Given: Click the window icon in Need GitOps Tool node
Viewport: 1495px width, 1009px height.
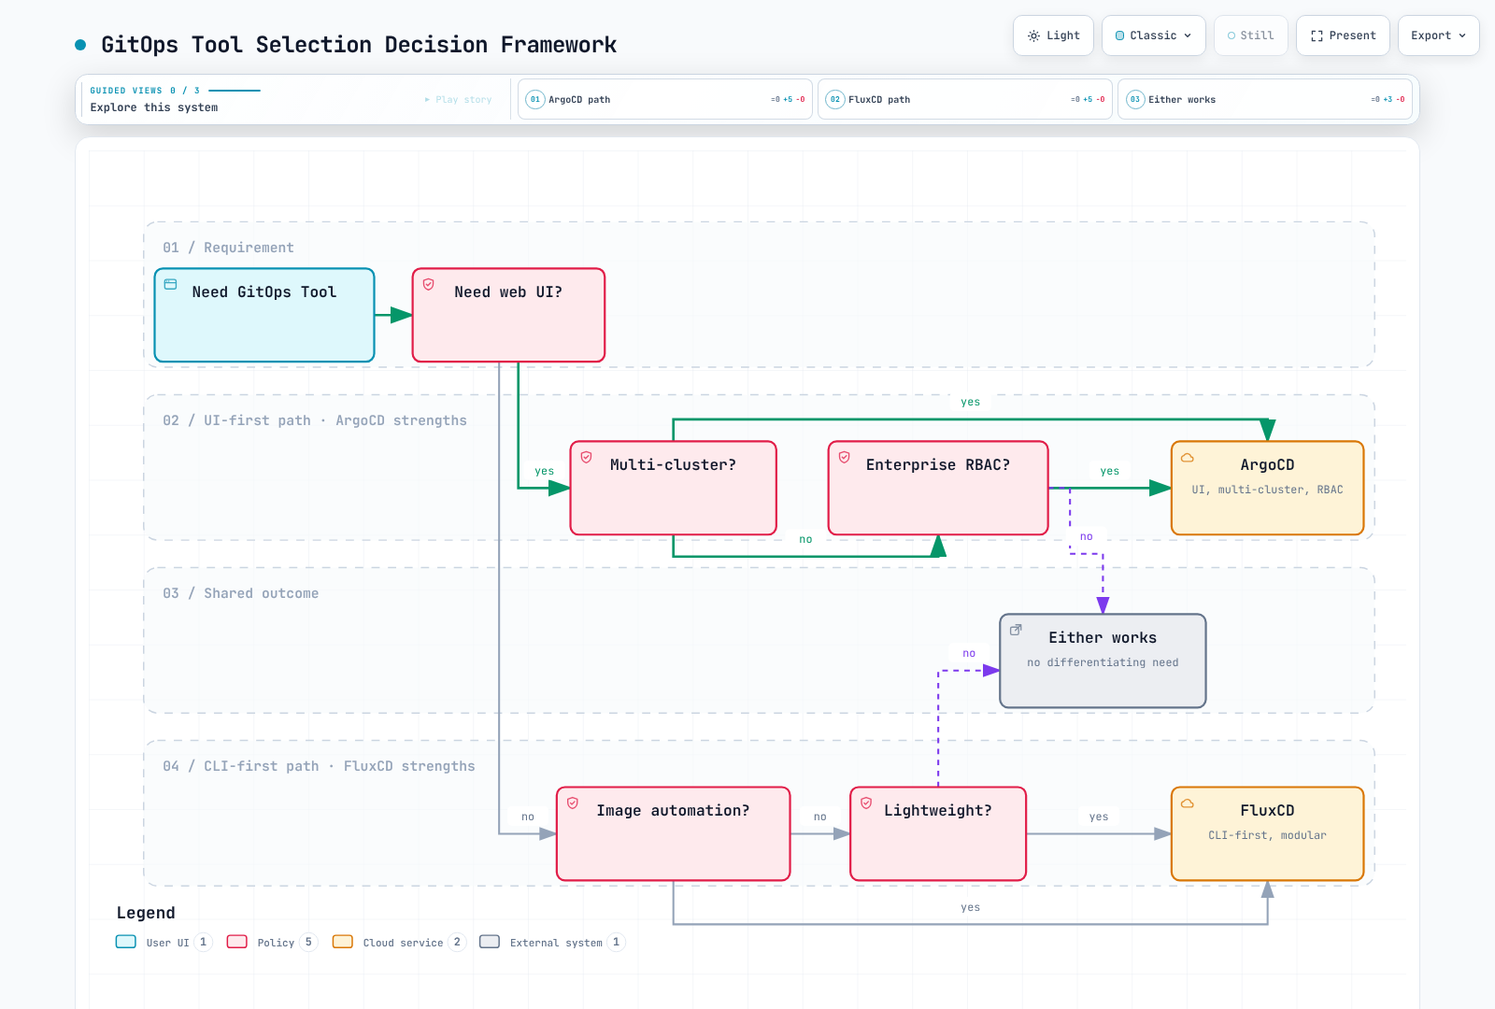Looking at the screenshot, I should pos(171,284).
